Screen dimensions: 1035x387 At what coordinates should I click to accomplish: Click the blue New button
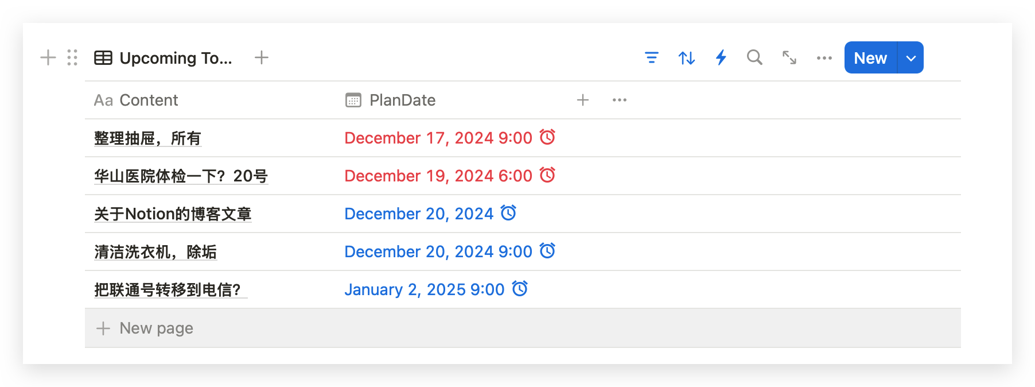pos(870,57)
